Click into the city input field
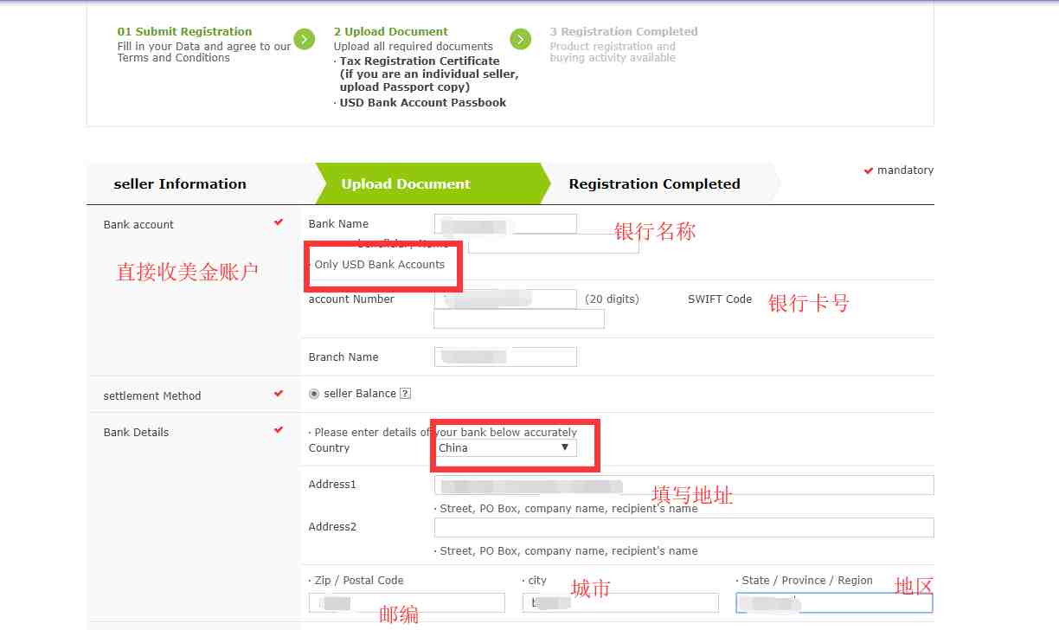This screenshot has width=1059, height=630. tap(620, 602)
